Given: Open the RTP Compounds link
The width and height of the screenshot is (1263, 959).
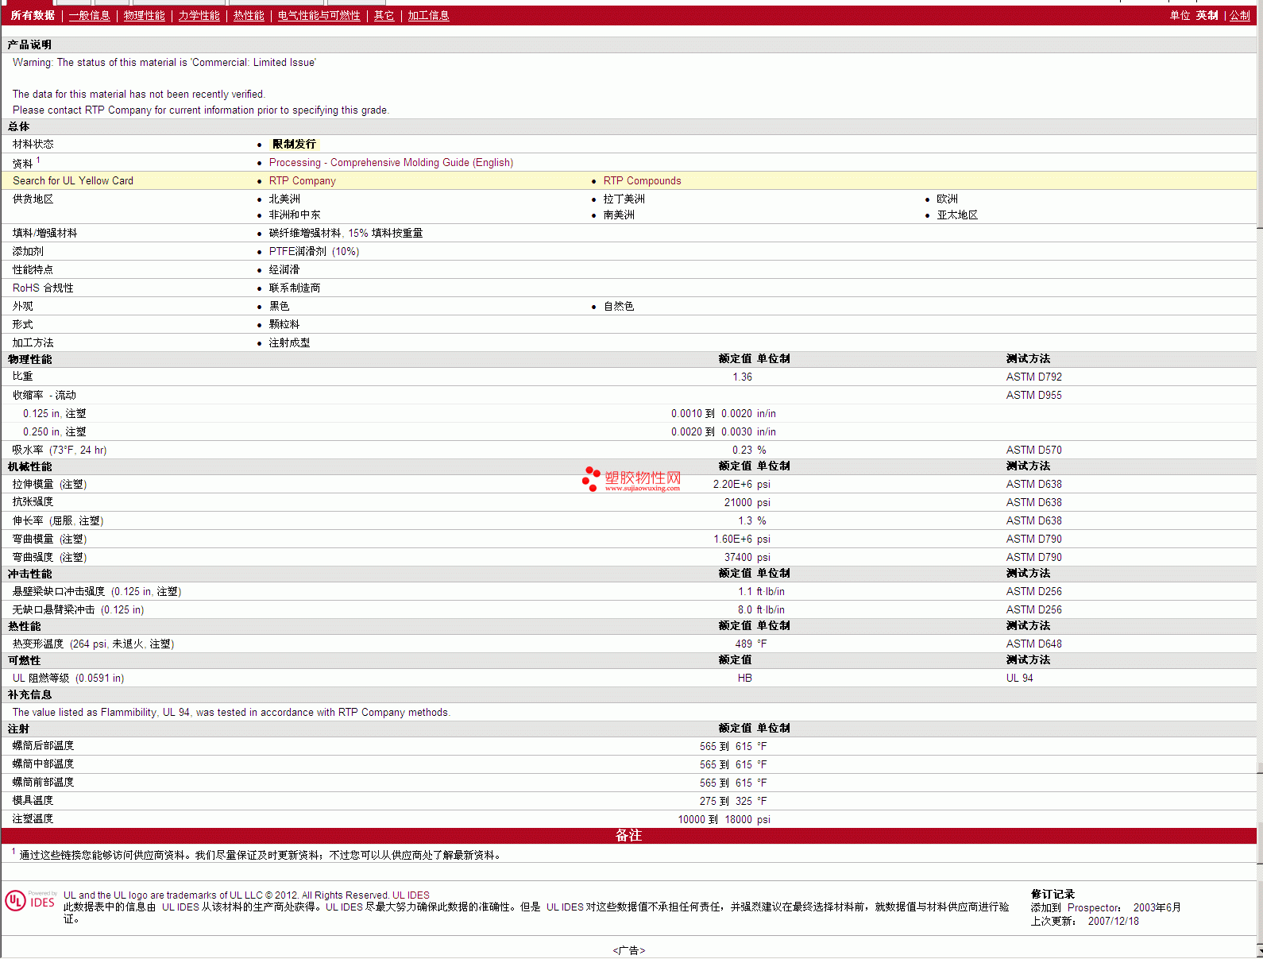Looking at the screenshot, I should (642, 181).
